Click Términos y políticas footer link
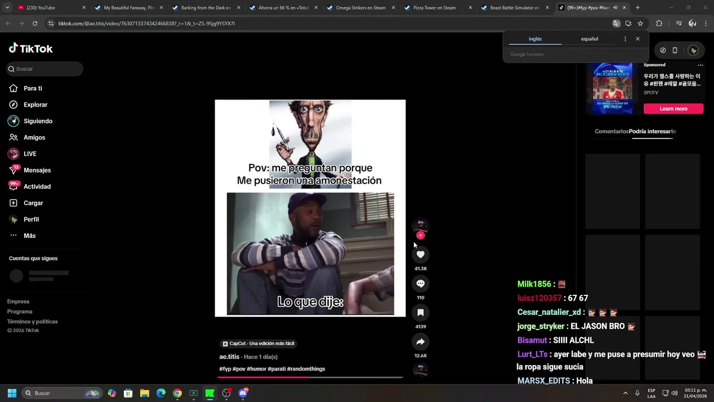The width and height of the screenshot is (714, 402). [x=32, y=322]
